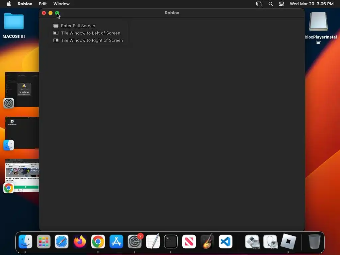This screenshot has height=255, width=340.
Task: Open the Trash in the Dock
Action: 314,241
